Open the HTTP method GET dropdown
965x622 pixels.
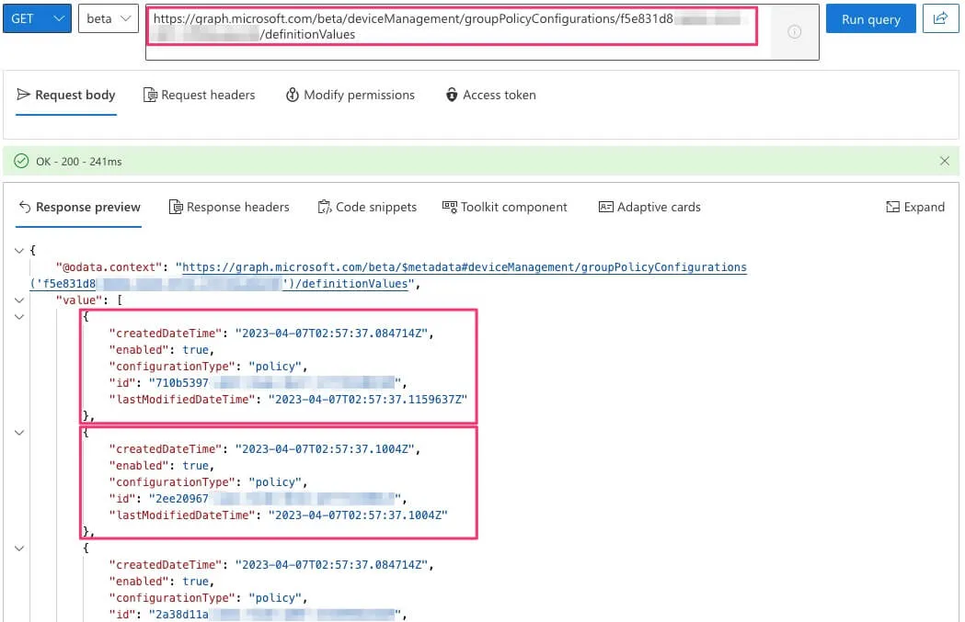pos(37,18)
